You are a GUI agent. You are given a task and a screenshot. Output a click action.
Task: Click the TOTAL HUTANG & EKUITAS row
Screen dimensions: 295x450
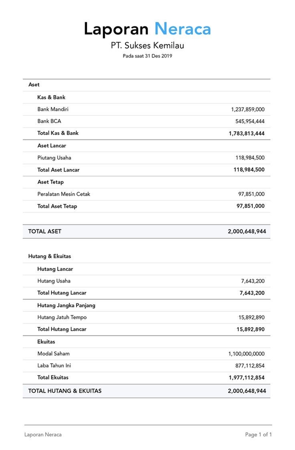point(147,391)
